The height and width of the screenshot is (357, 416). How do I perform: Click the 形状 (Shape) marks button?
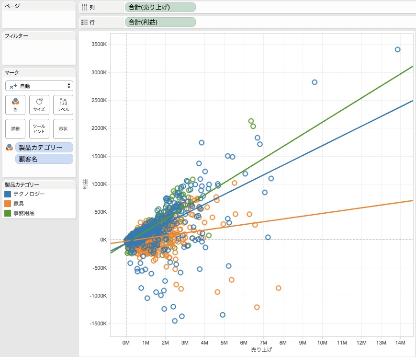tap(63, 129)
